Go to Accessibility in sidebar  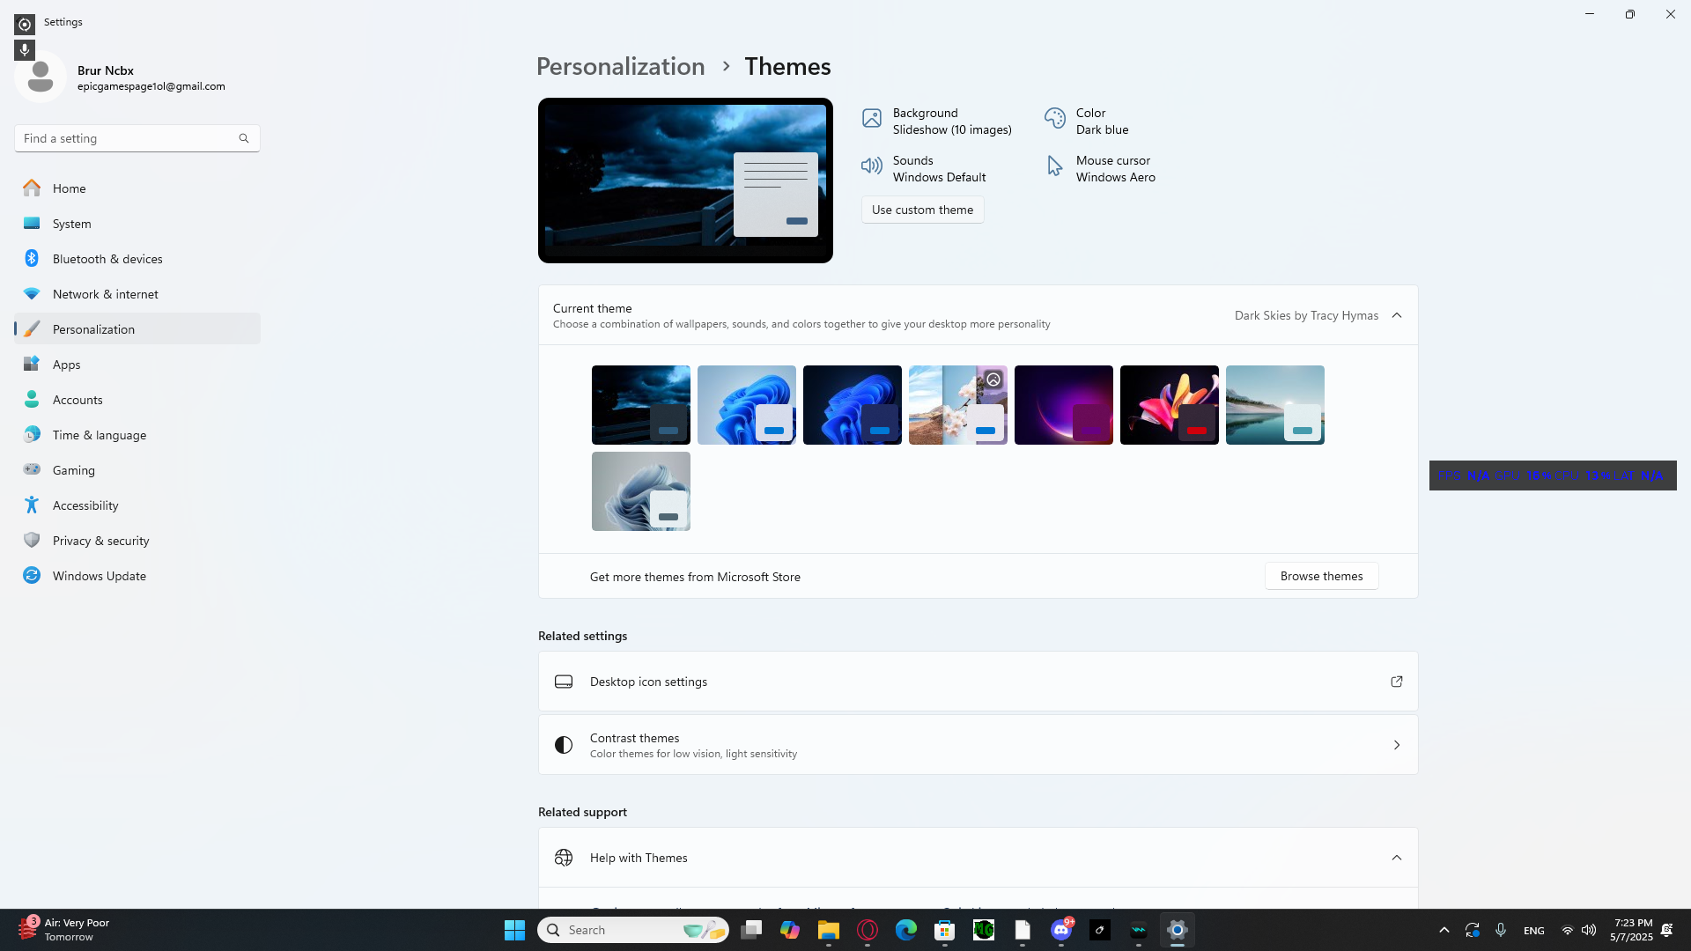(x=85, y=505)
